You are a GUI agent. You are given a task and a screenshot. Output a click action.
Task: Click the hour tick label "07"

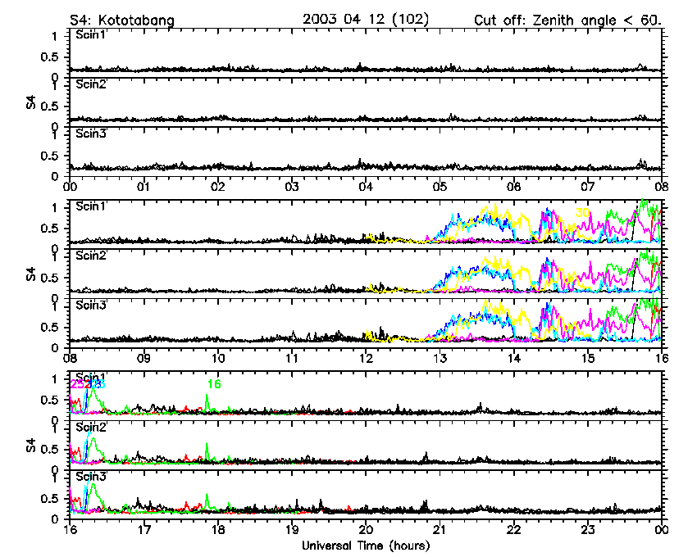(588, 187)
